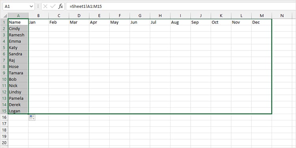Click the Cancel X icon in formula bar
296x148 pixels.
tap(45, 6)
